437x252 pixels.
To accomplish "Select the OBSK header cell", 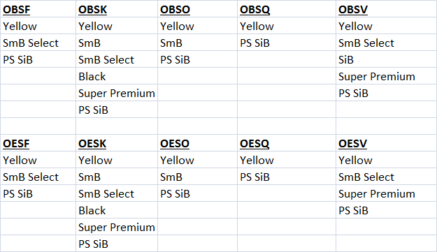I will pos(117,9).
